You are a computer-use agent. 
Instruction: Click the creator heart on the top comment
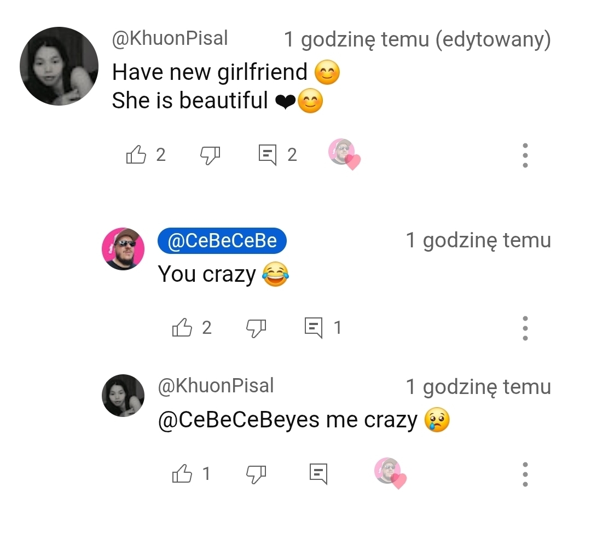344,154
